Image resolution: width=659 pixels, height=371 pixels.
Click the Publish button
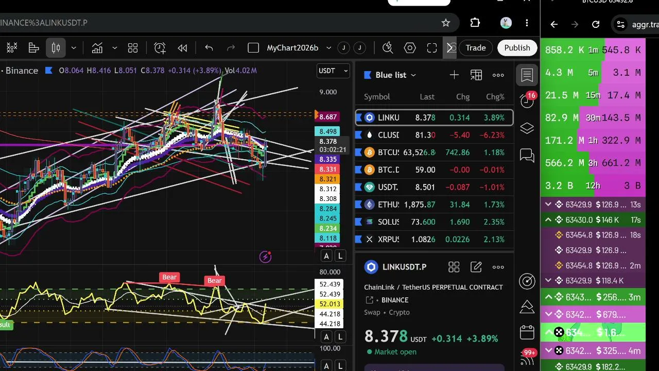517,48
